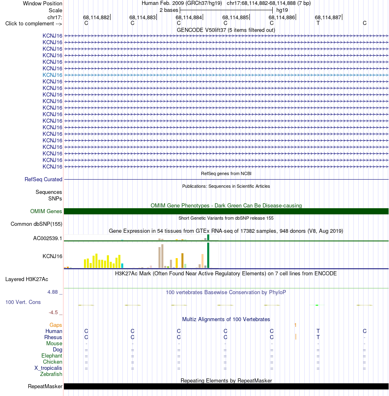The image size is (389, 396).
Task: Click the bright green PhyloP conservation mark
Action: pyautogui.click(x=317, y=305)
